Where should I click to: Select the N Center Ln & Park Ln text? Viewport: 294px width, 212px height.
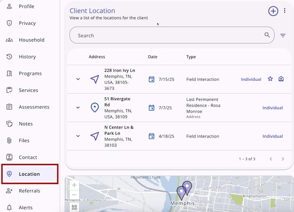tap(119, 130)
